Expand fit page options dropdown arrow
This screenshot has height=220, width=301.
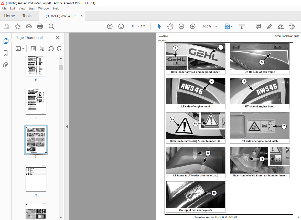pos(232,26)
